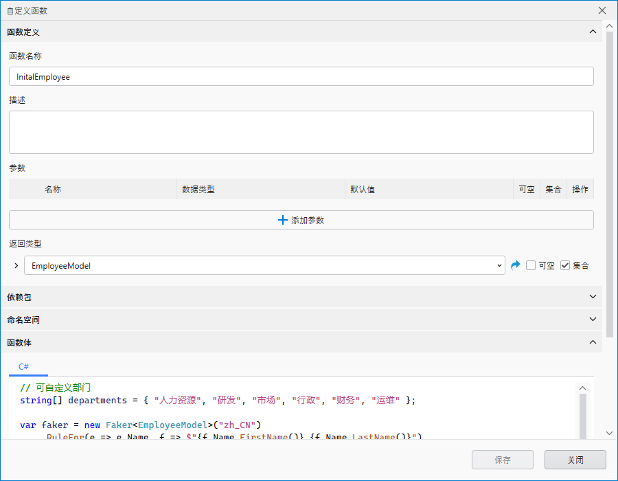Select the C# code tab
Viewport: 618px width, 481px height.
click(x=23, y=367)
